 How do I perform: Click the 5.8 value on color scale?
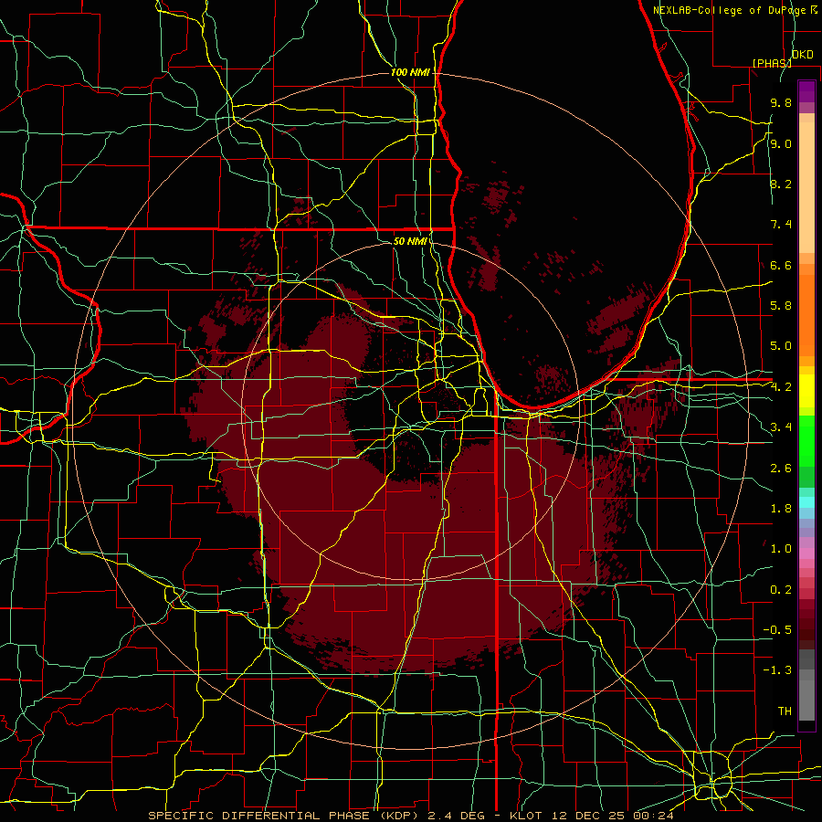click(x=781, y=306)
